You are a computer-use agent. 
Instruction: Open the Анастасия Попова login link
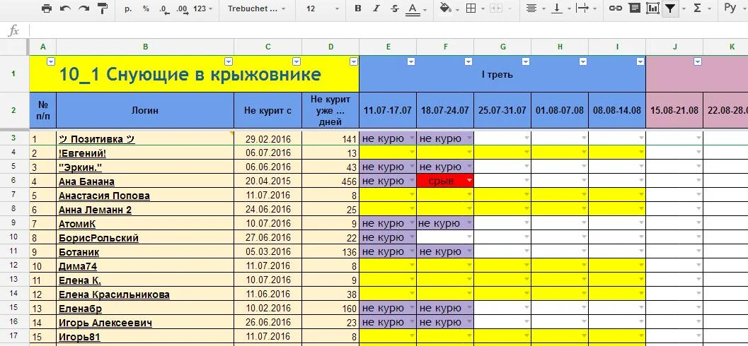[104, 196]
